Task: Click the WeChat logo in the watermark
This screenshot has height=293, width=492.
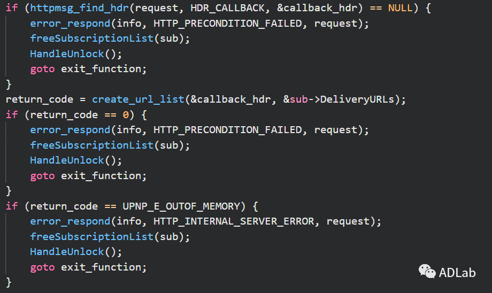Action: point(427,272)
